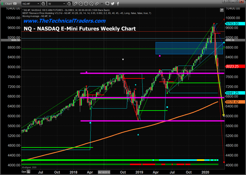This screenshot has height=175, width=246.
Task: Click the eSignal, 2020 copyright text
Action: point(29,167)
